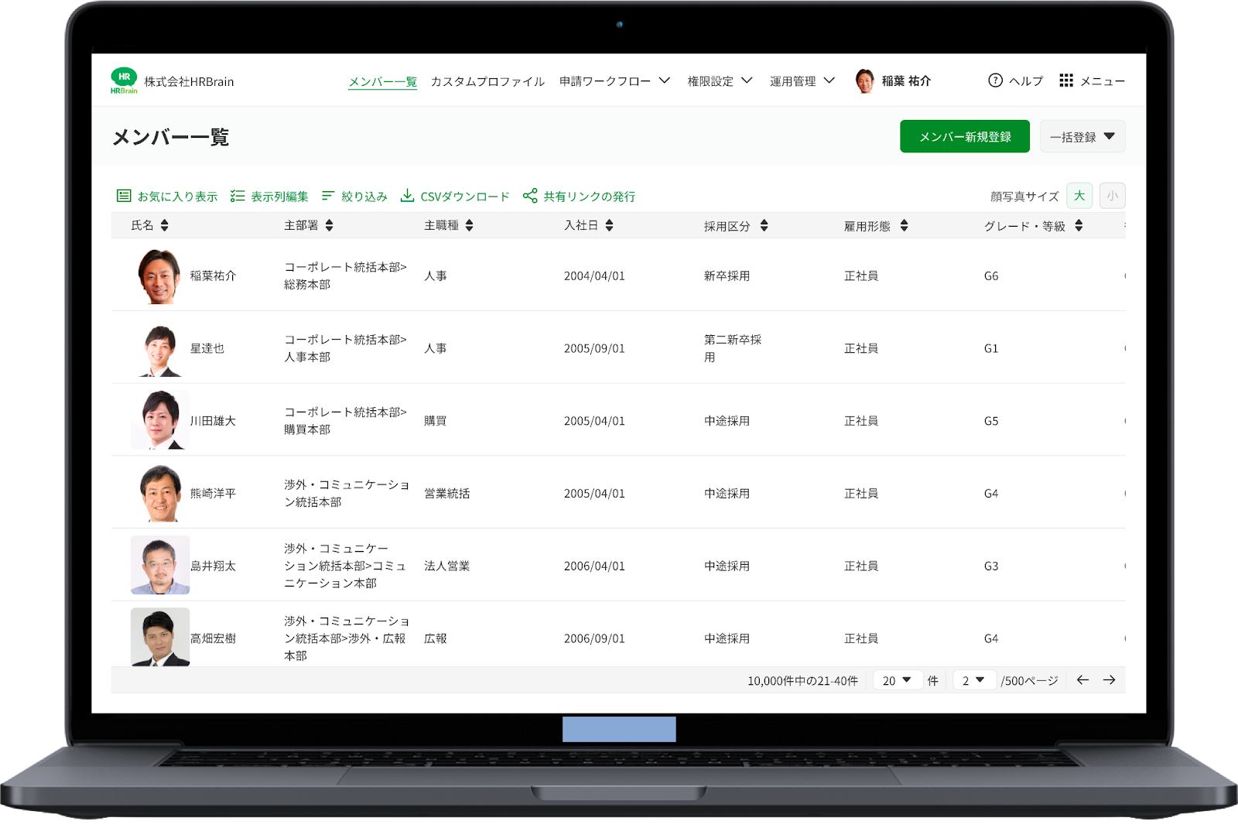Image resolution: width=1238 pixels, height=828 pixels.
Task: Sort by 採用区分 column arrows
Action: tap(764, 225)
